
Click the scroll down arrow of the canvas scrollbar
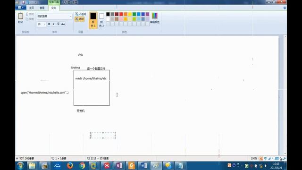click(285, 153)
